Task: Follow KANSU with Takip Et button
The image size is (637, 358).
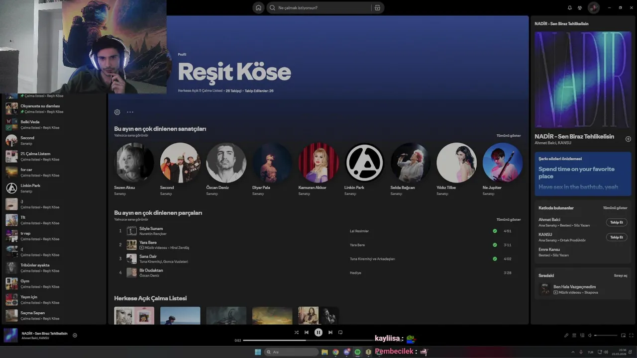Action: point(617,237)
